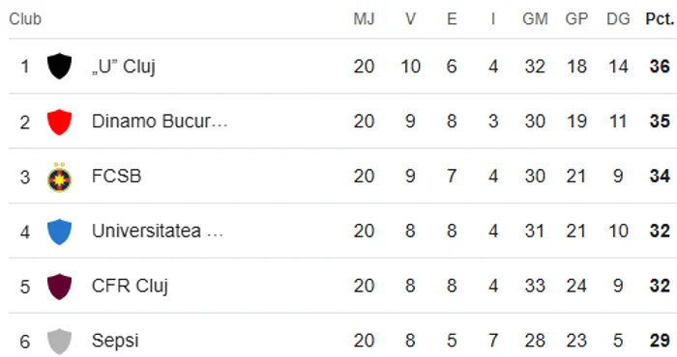The width and height of the screenshot is (677, 357).
Task: Click the maroon CFR Cluj shield crest
Action: (x=59, y=287)
